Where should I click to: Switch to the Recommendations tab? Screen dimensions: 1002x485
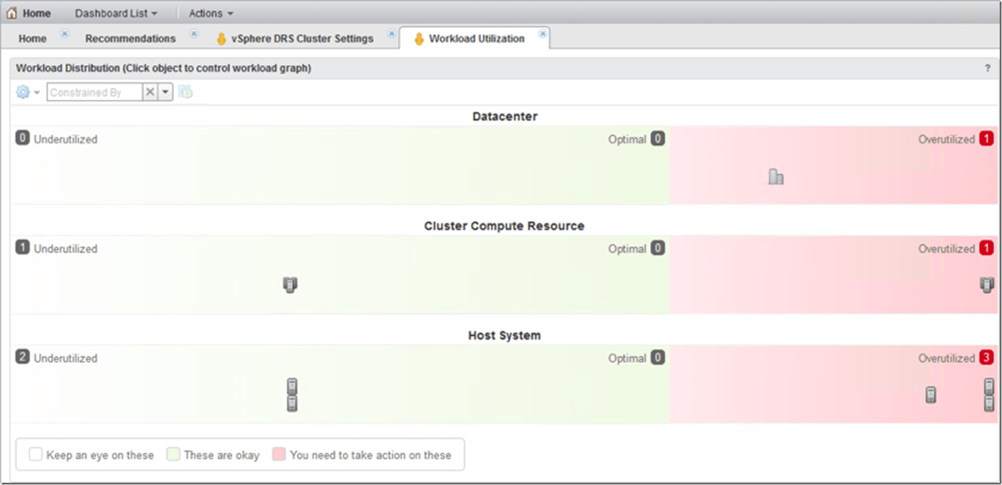130,38
